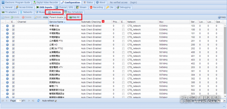Select the Services tab
This screenshot has height=109, width=227.
tap(54, 12)
